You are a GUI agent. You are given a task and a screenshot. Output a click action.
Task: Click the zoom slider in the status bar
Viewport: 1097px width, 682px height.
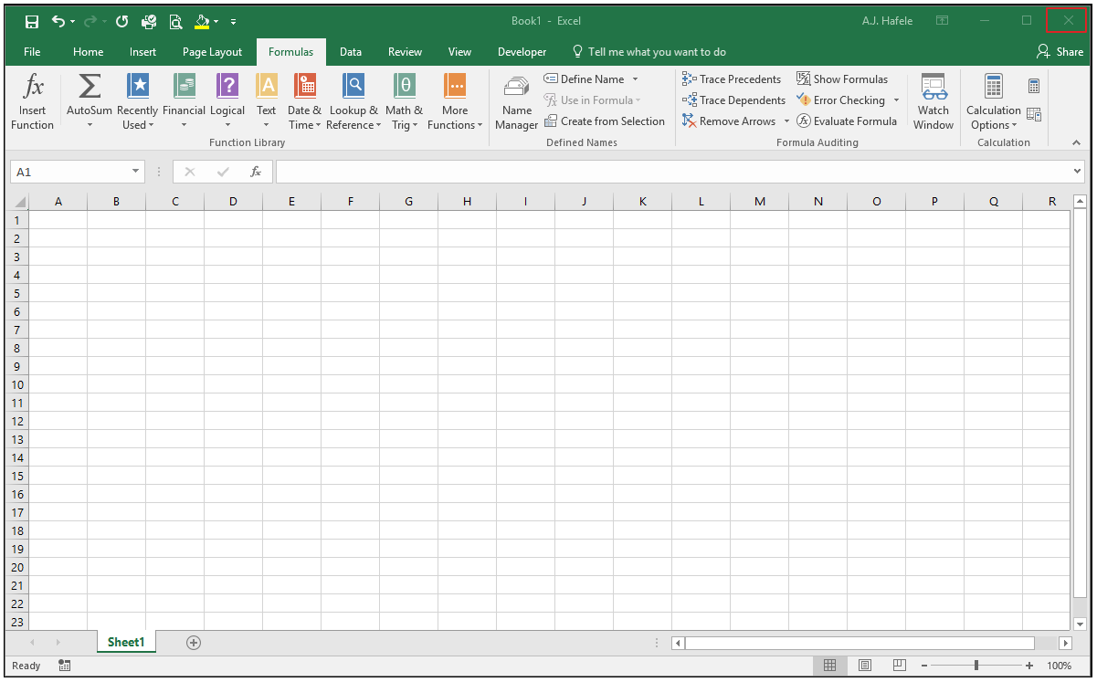(x=976, y=666)
